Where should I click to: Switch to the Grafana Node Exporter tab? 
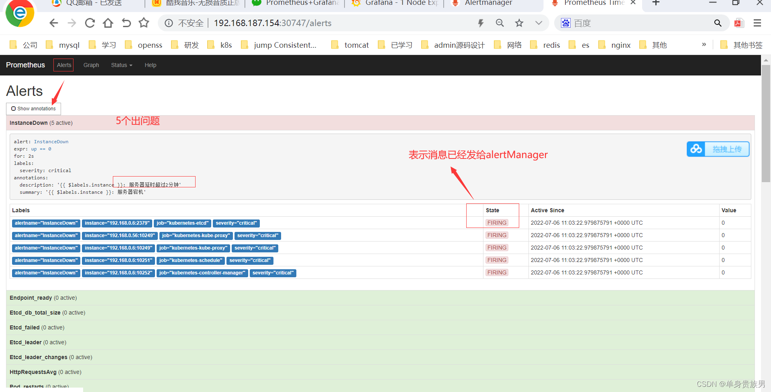coord(395,3)
